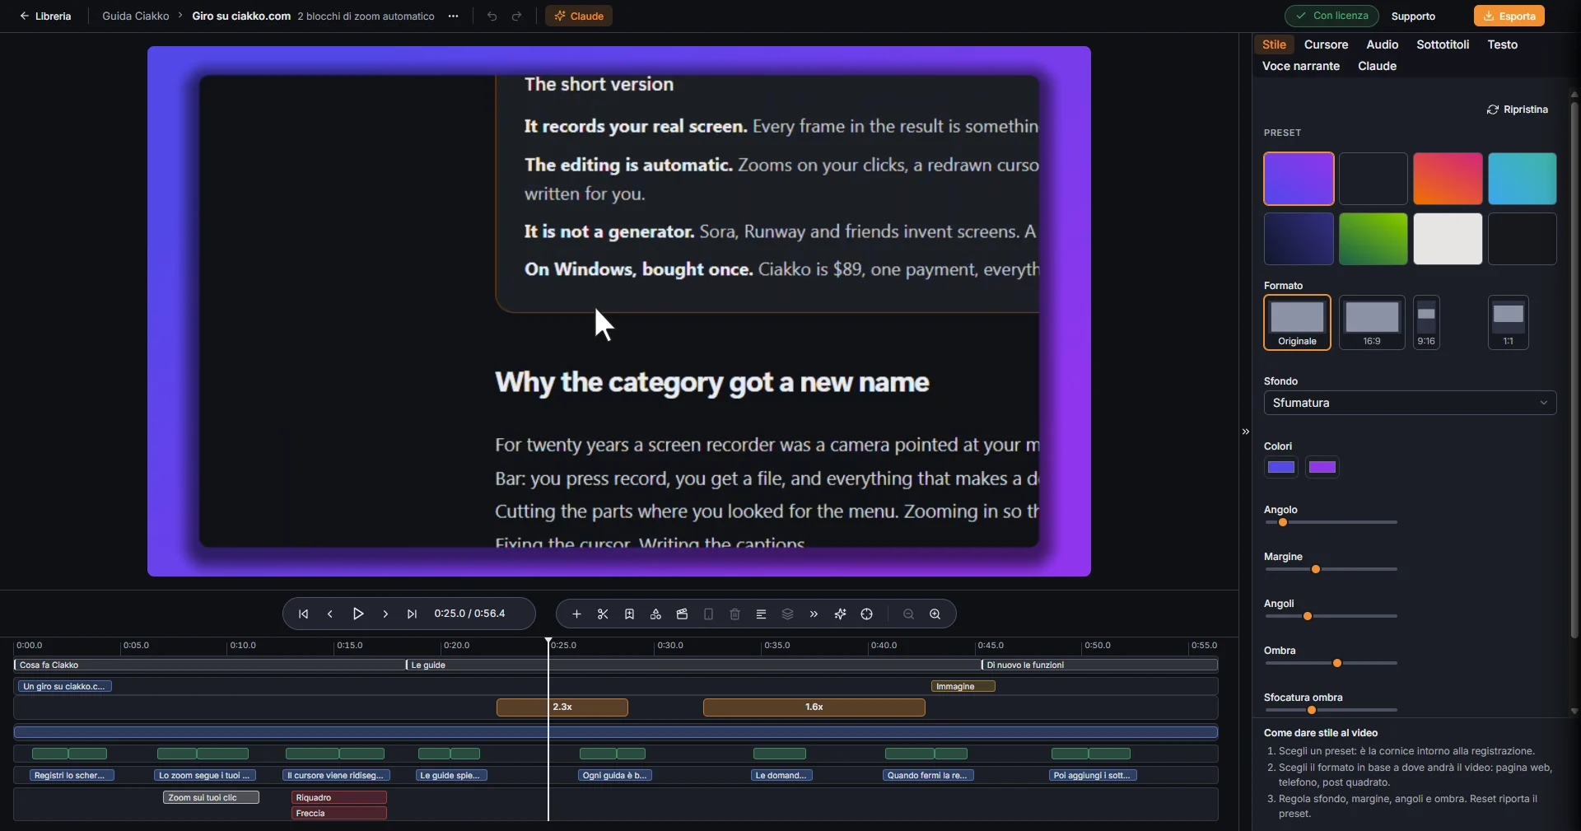
Task: Click the double chevron speed icon
Action: (x=814, y=614)
